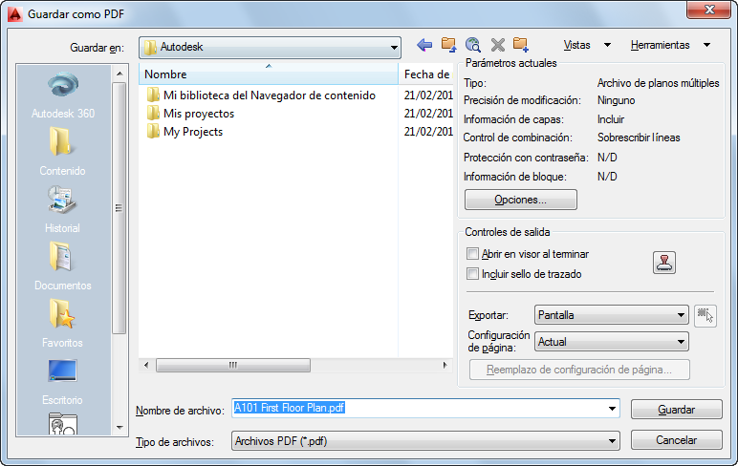This screenshot has height=466, width=738.
Task: Close the Guardar como PDF dialog
Action: point(709,10)
